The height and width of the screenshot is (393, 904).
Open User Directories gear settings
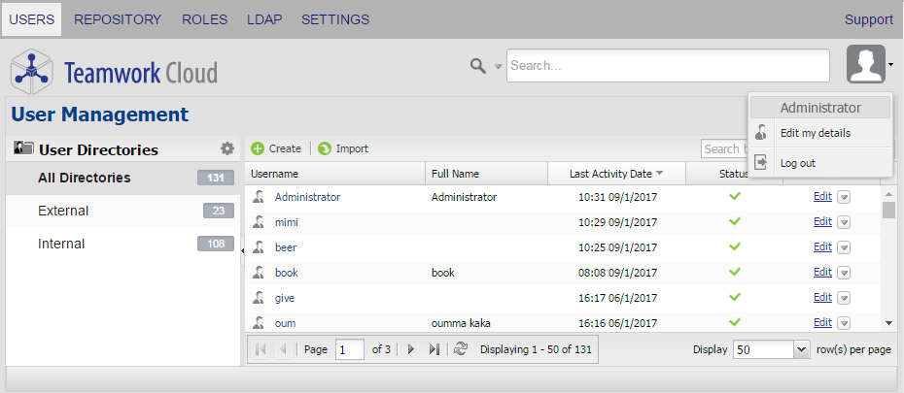(227, 148)
